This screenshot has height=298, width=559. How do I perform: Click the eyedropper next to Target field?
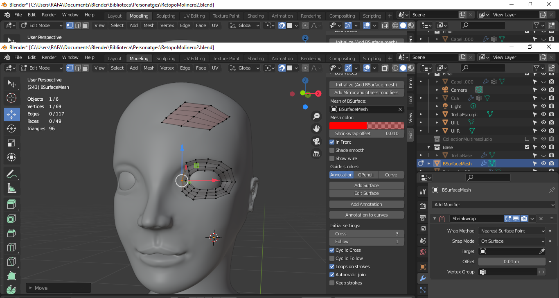[542, 251]
